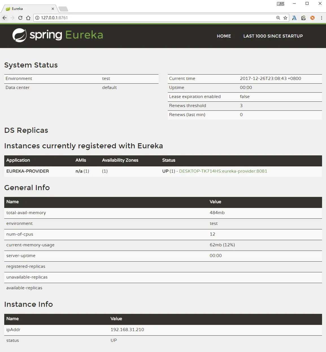
Task: Open Chrome three-dot menu
Action: coord(321,18)
